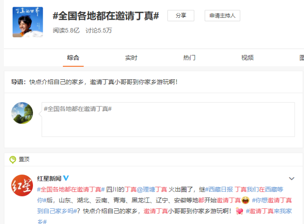Select the 热门 tab
Screen dimensions: 304x224
click(189, 58)
